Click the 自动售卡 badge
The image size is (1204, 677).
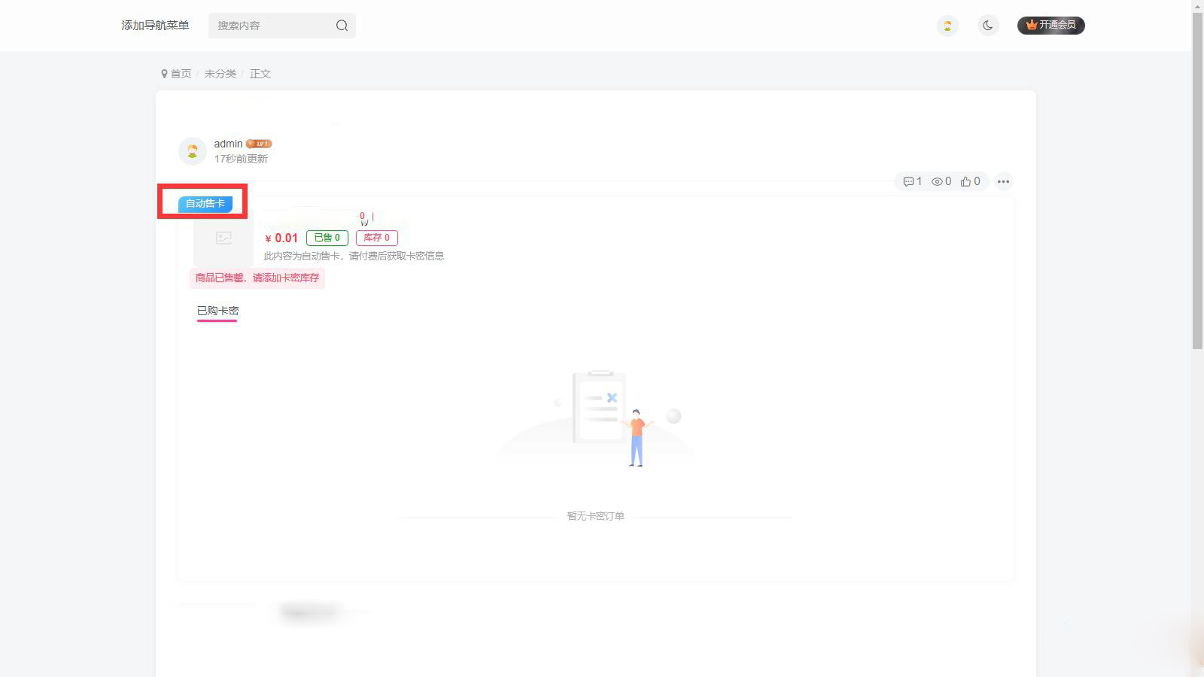[205, 203]
